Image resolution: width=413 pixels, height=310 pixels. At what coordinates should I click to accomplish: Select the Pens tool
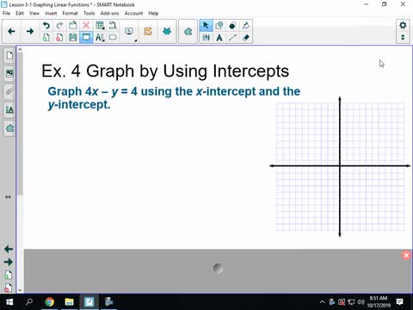[206, 37]
